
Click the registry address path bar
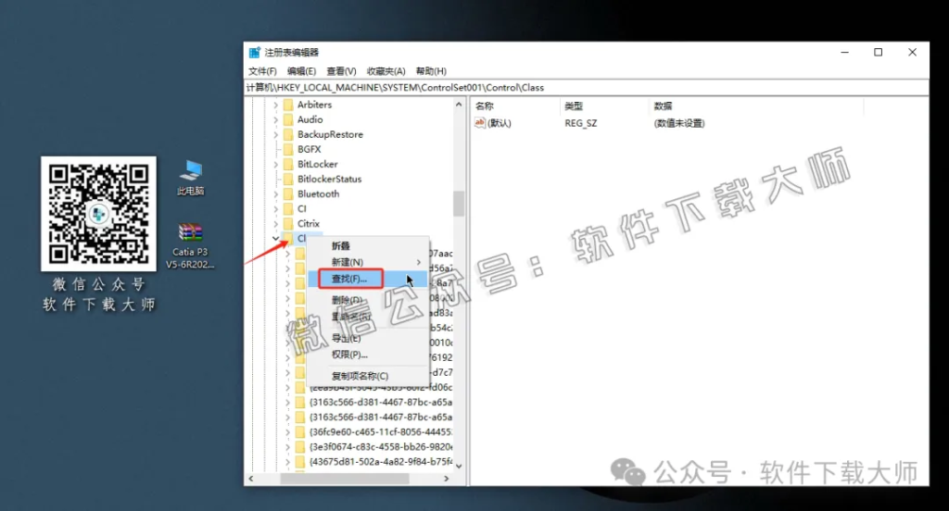click(586, 88)
